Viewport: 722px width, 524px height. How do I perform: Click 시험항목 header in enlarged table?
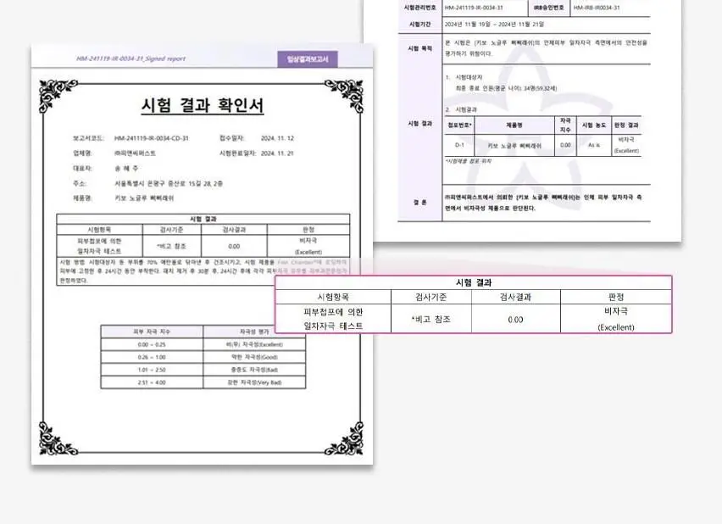tap(333, 297)
